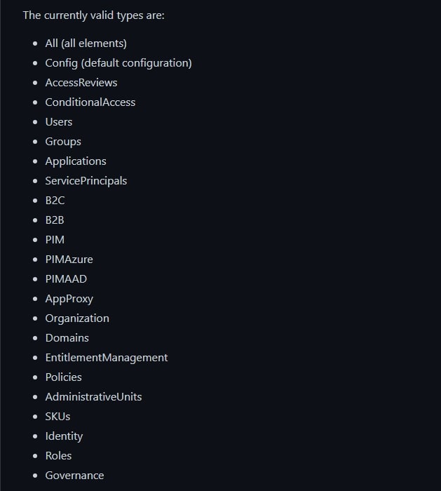Select the Users list item
Screen dimensions: 441x491
coord(59,122)
